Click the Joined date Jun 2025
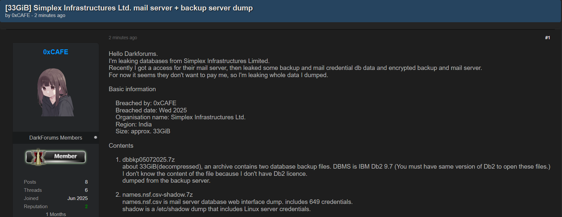Image resolution: width=562 pixels, height=217 pixels. click(x=77, y=198)
